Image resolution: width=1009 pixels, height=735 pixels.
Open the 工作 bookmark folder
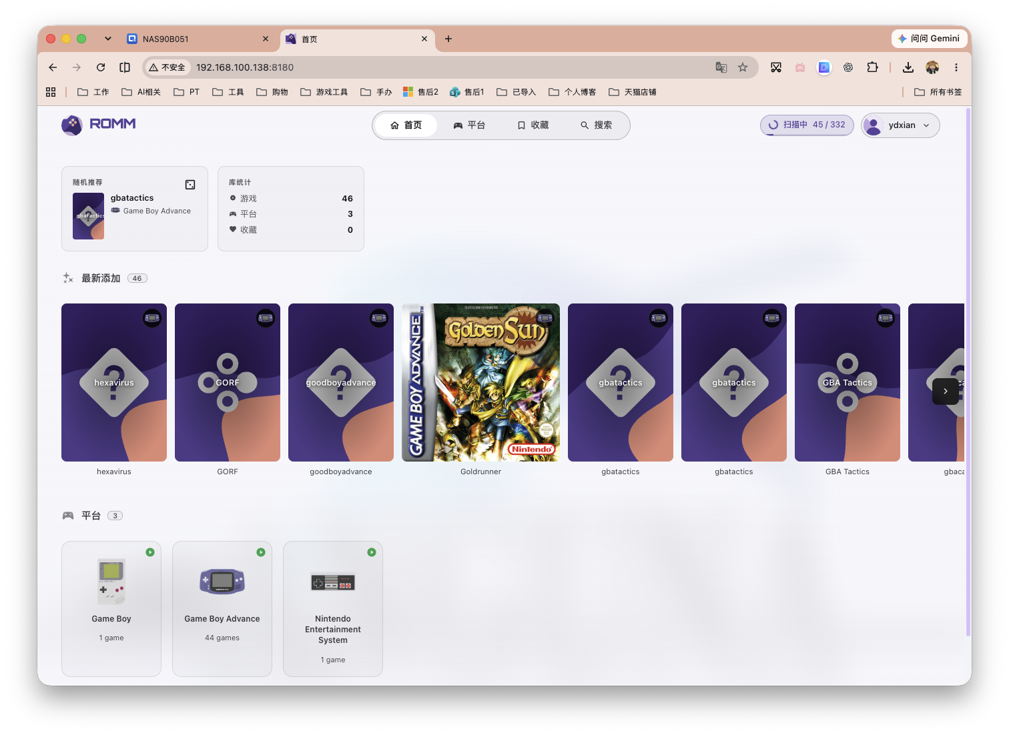coord(93,92)
